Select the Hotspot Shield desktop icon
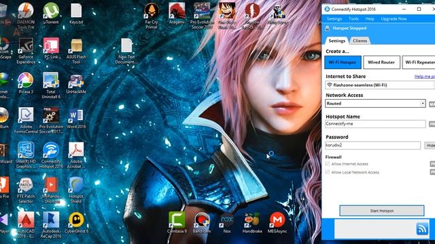Screen dimensions: 435x244 76,190
